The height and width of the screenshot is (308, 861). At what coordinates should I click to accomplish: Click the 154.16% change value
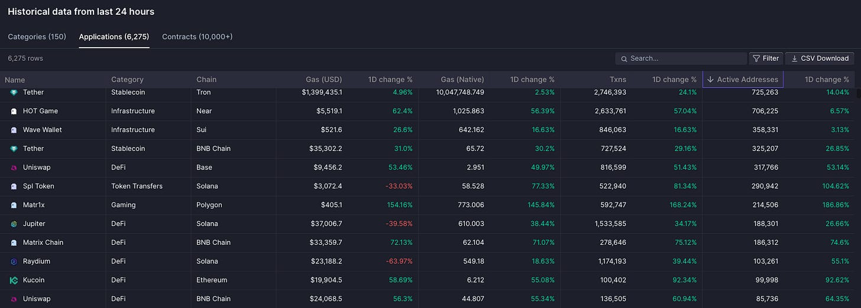[400, 205]
